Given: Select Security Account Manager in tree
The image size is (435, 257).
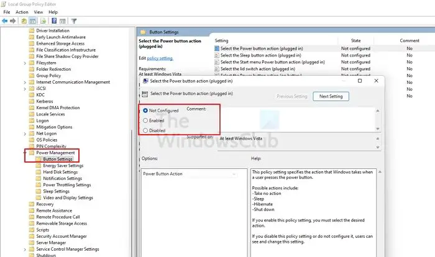Looking at the screenshot, I should coord(62,237).
